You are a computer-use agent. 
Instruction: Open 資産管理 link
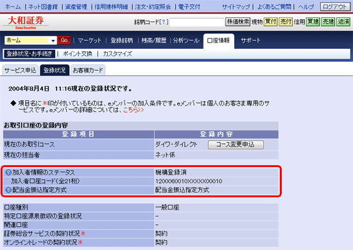[76, 7]
